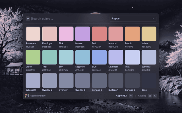Viewport: 182px width, 113px height.
Task: Click the dropdown chevron arrow
Action: click(x=154, y=19)
